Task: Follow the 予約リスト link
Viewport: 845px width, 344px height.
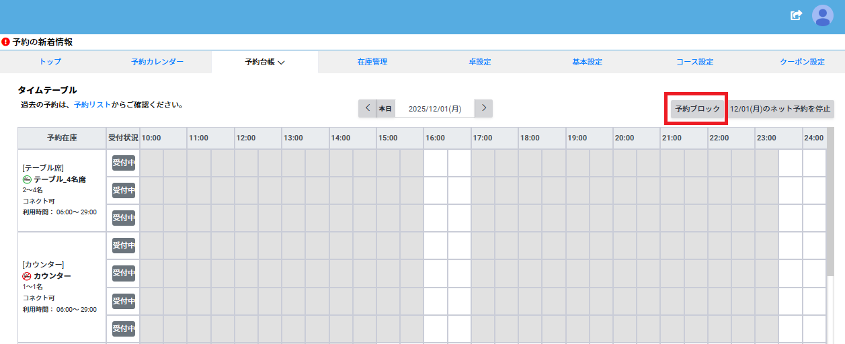Action: pyautogui.click(x=92, y=105)
